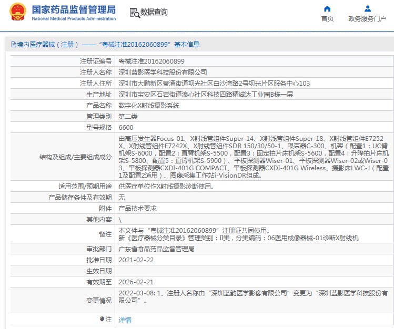
Task: Select registration number value 粤械注准20162060899
Action: coord(151,61)
